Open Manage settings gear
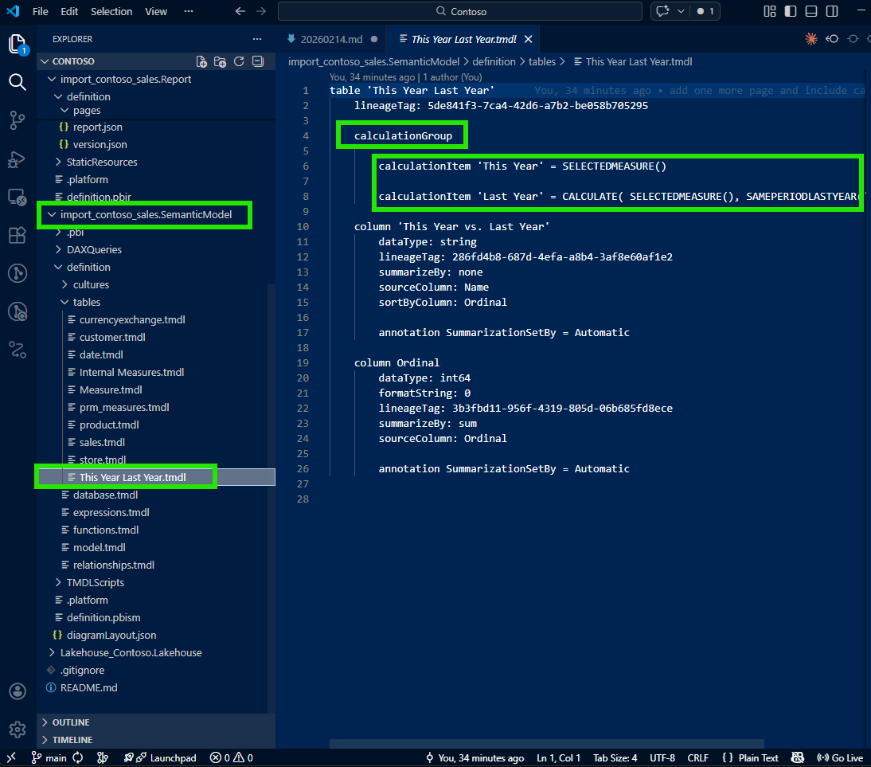Viewport: 871px width, 767px height. [x=18, y=730]
